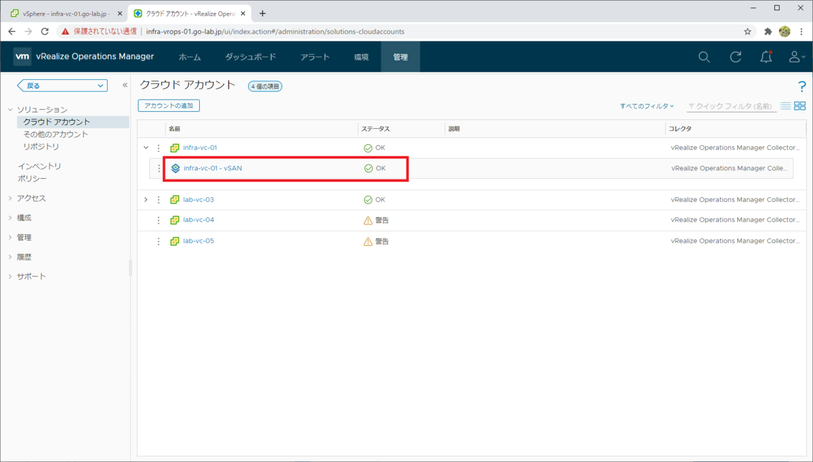Expand the lab-vc-03 row
Image resolution: width=813 pixels, height=462 pixels.
[x=146, y=200]
